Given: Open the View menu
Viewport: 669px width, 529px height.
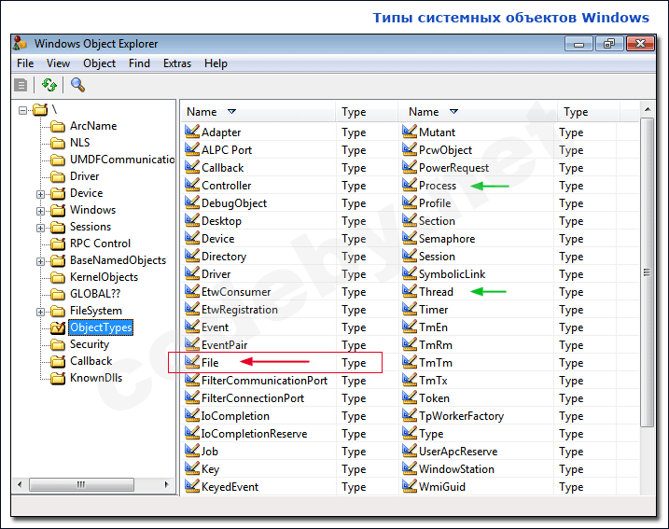Looking at the screenshot, I should (x=58, y=63).
